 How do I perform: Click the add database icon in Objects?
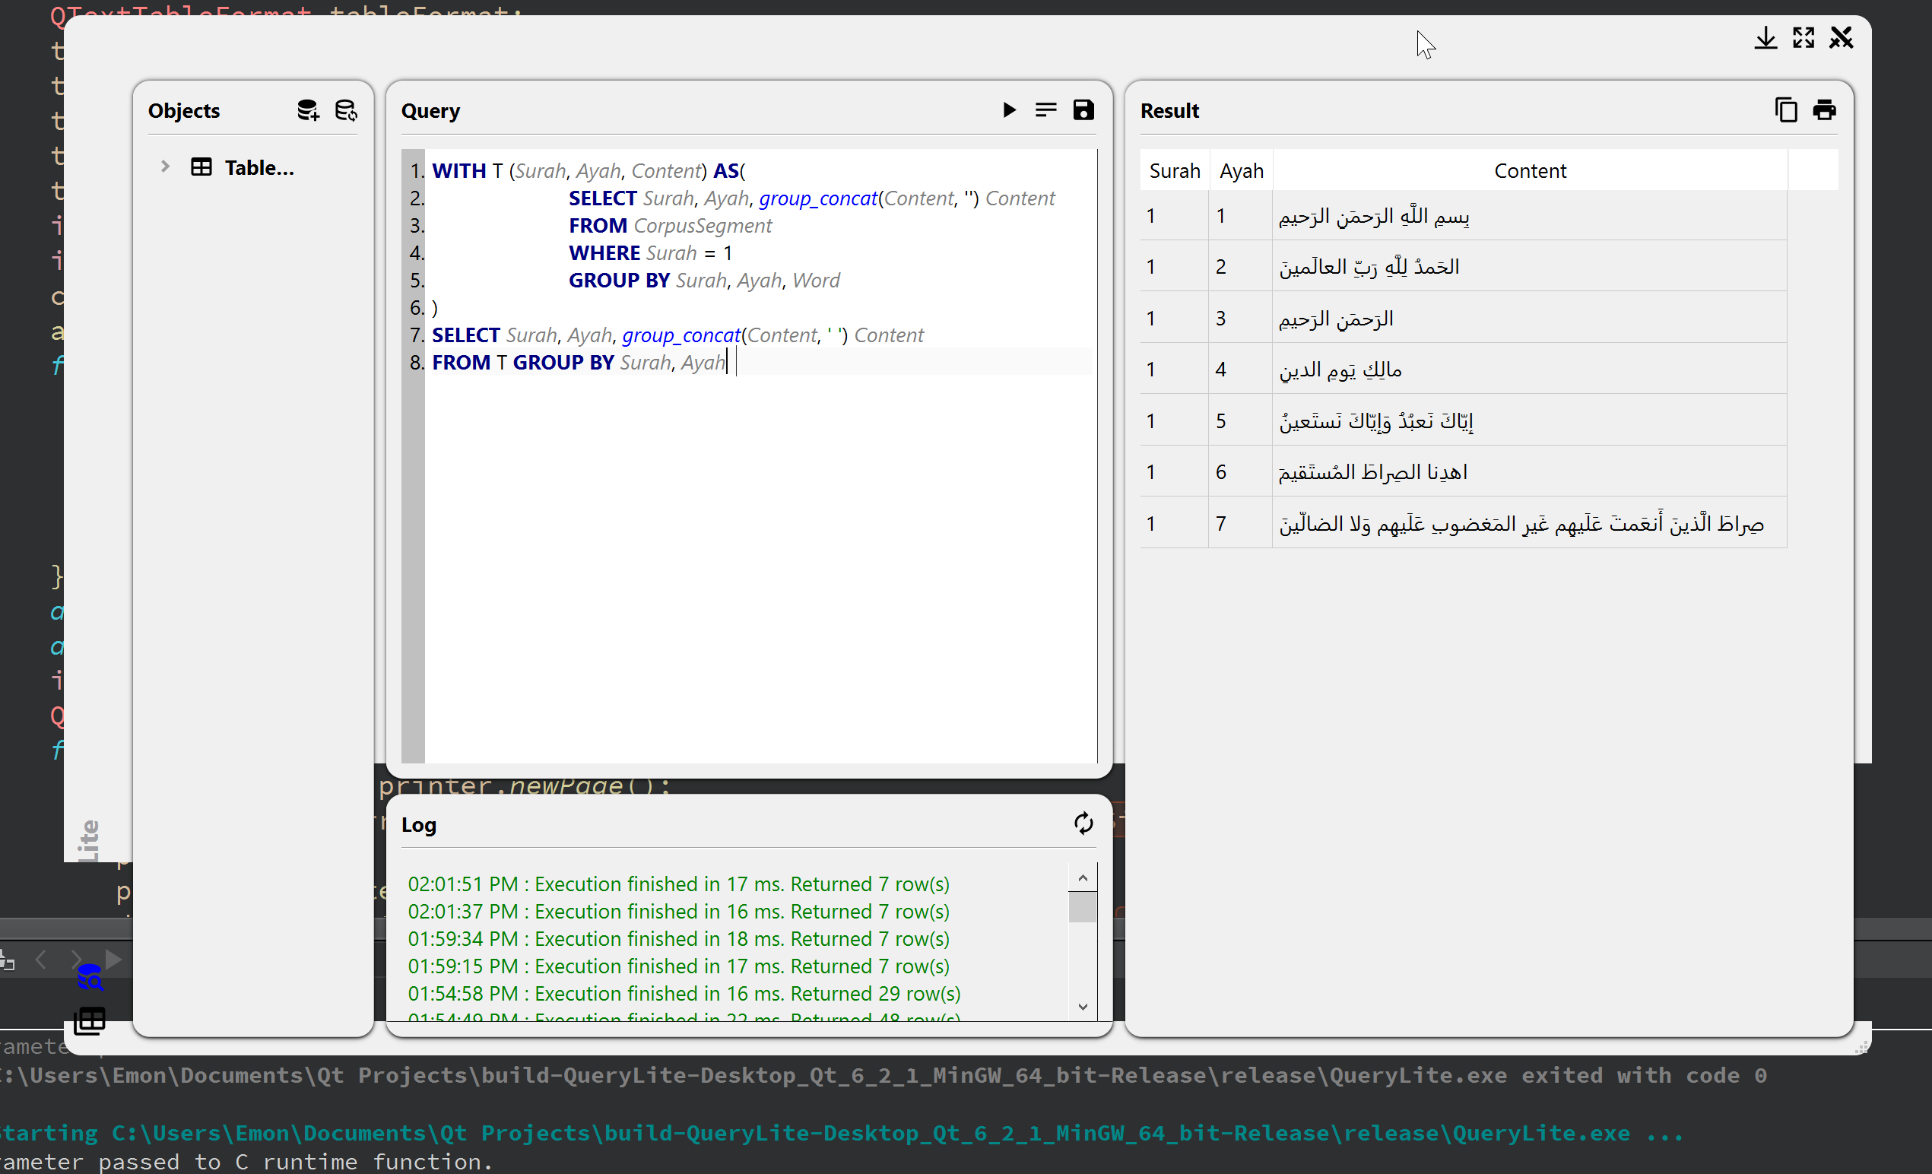(x=308, y=110)
